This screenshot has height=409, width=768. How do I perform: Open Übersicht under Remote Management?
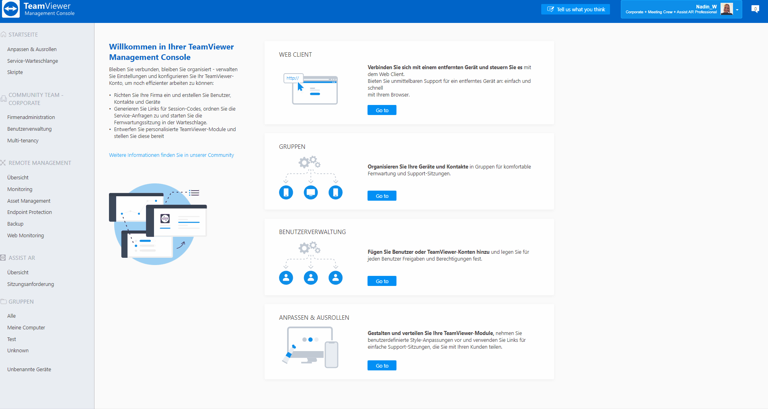click(x=18, y=177)
